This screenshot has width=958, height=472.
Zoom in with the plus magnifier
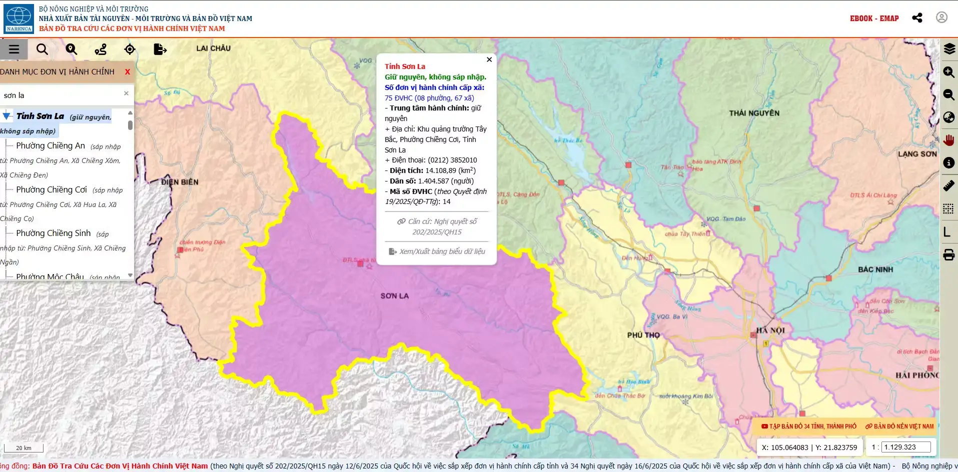(x=949, y=72)
